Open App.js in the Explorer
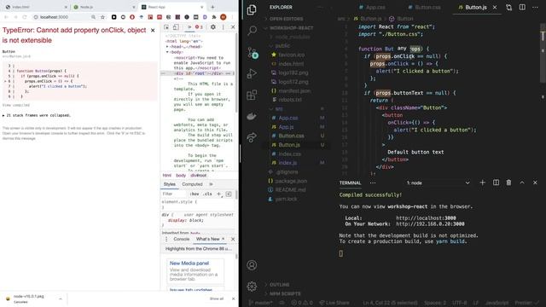The height and width of the screenshot is (307, 546). coord(286,127)
